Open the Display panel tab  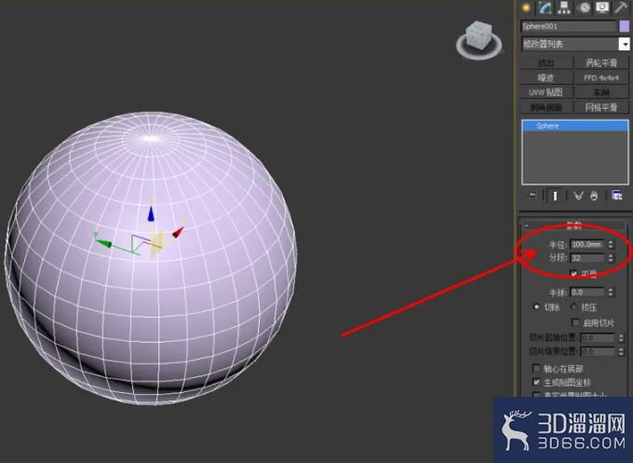(602, 7)
